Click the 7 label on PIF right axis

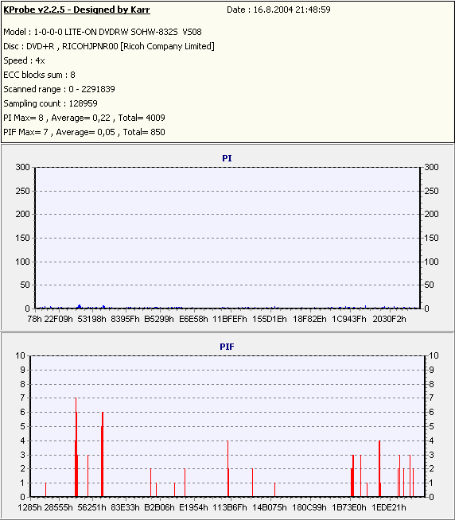[431, 398]
